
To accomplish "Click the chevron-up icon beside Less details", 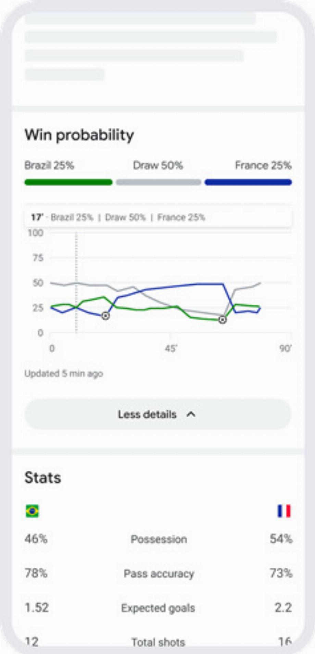I will [191, 415].
